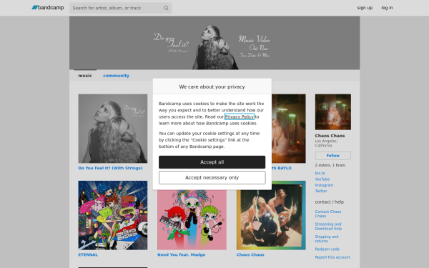Click Contact Chaos Chaos link
The height and width of the screenshot is (268, 429).
click(327, 214)
